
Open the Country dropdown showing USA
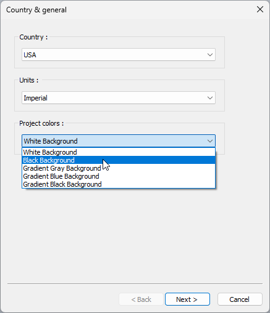tap(119, 55)
